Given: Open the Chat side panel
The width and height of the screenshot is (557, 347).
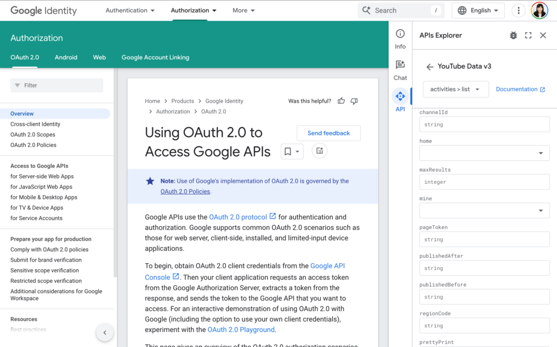Looking at the screenshot, I should pyautogui.click(x=400, y=70).
